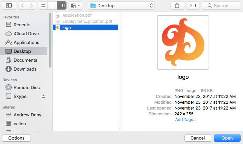Click the Application.pdf file row
The height and width of the screenshot is (144, 243).
85,15
